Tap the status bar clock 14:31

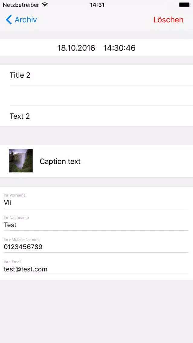pyautogui.click(x=97, y=5)
